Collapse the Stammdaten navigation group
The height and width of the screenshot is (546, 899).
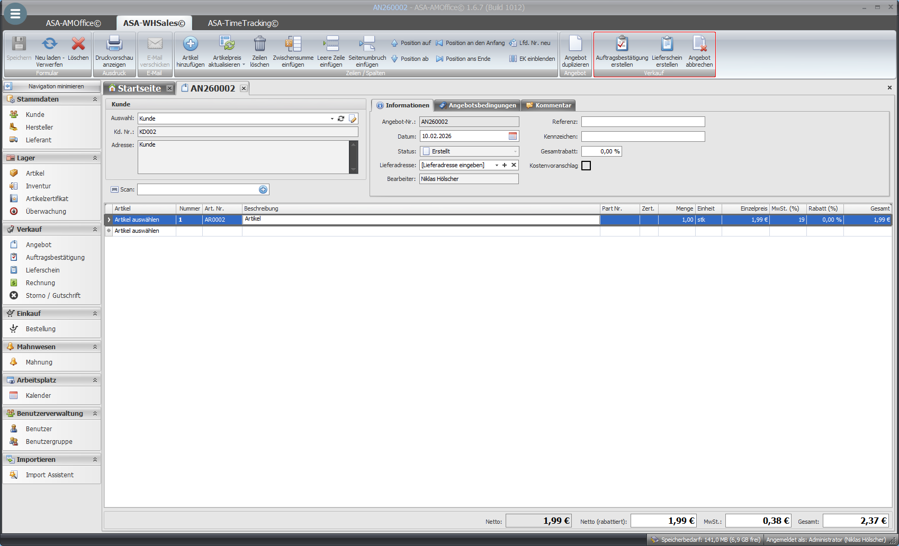point(95,99)
